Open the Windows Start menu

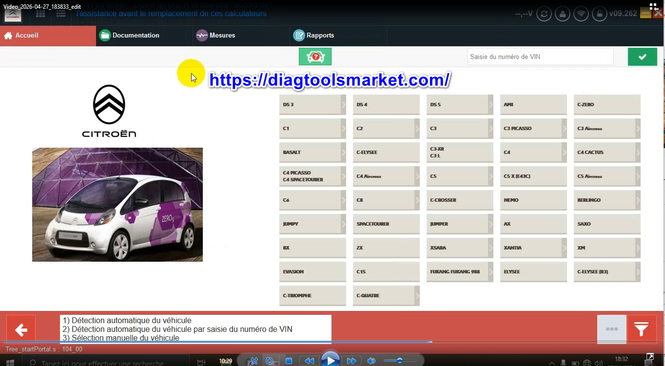click(x=9, y=362)
